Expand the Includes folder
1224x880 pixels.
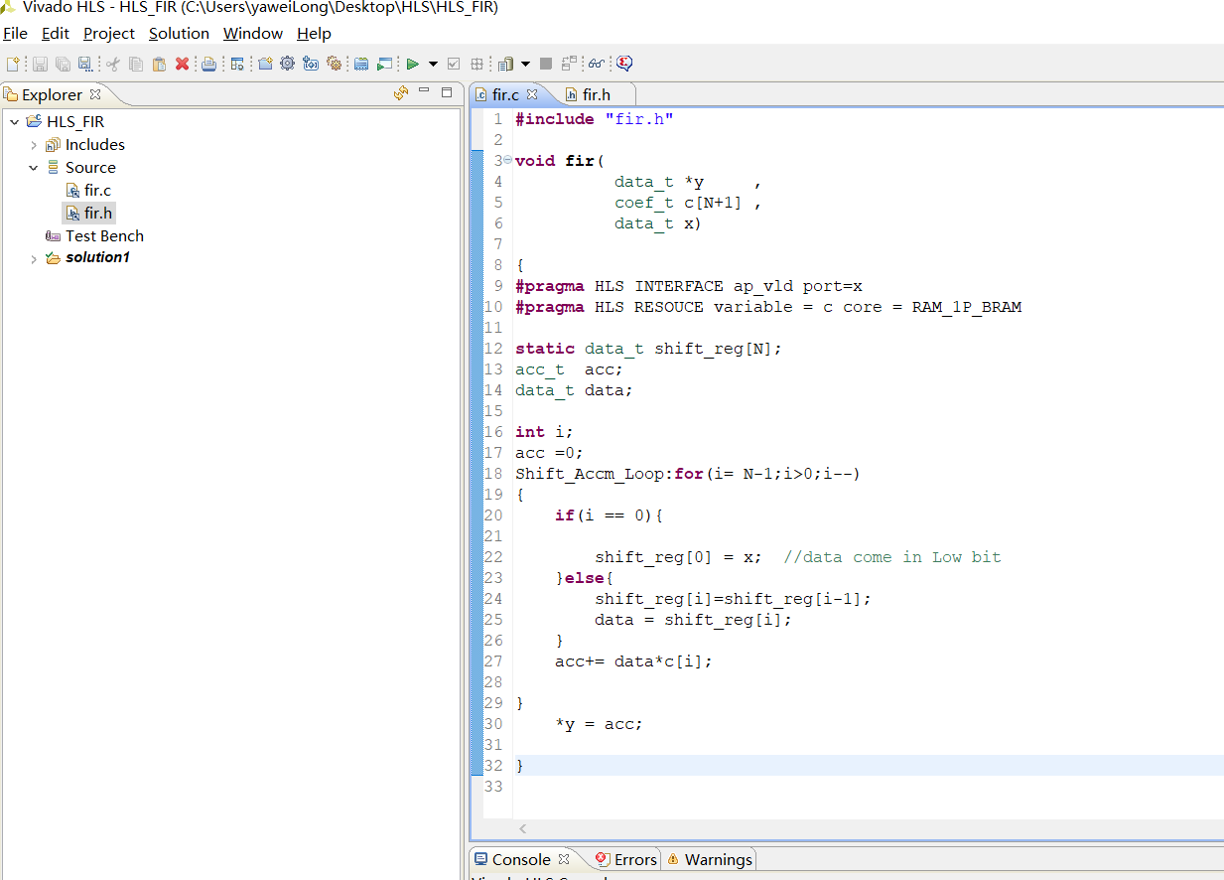click(34, 145)
